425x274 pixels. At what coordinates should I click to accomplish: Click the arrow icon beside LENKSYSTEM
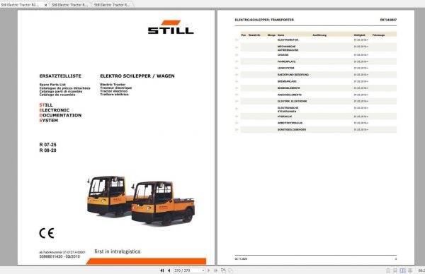(x=237, y=68)
